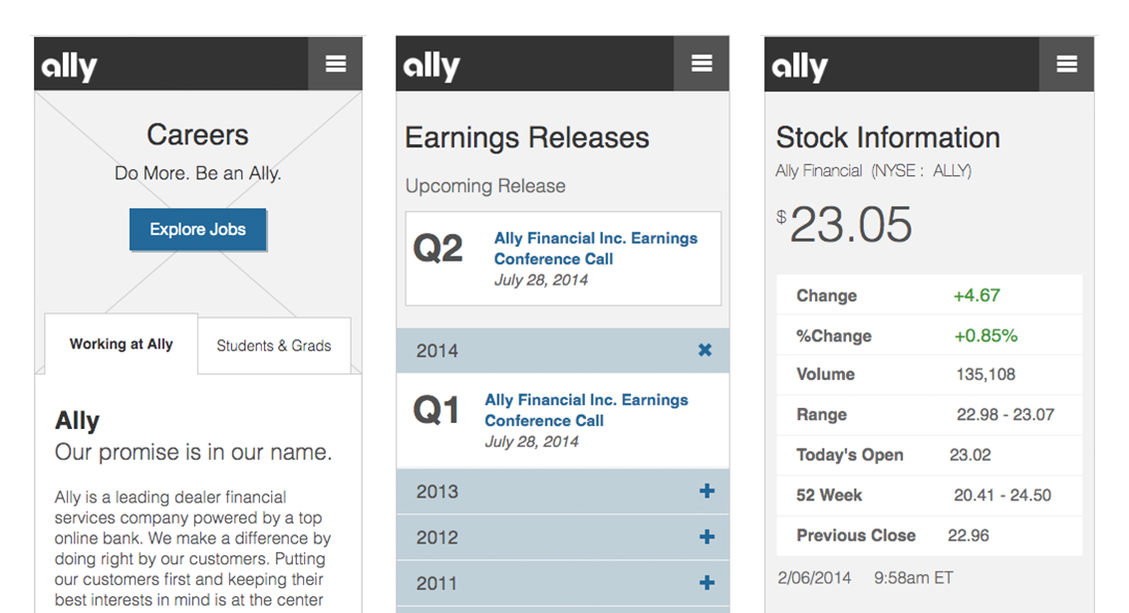Image resolution: width=1129 pixels, height=613 pixels.
Task: Click the Explore Jobs button
Action: (198, 229)
